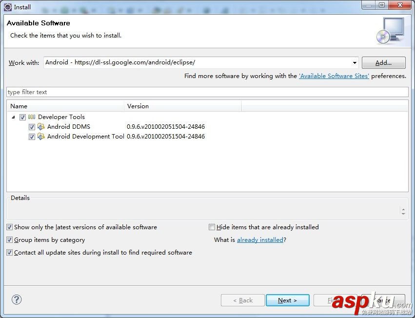Image resolution: width=415 pixels, height=318 pixels.
Task: Close the Install dialog window
Action: click(400, 5)
